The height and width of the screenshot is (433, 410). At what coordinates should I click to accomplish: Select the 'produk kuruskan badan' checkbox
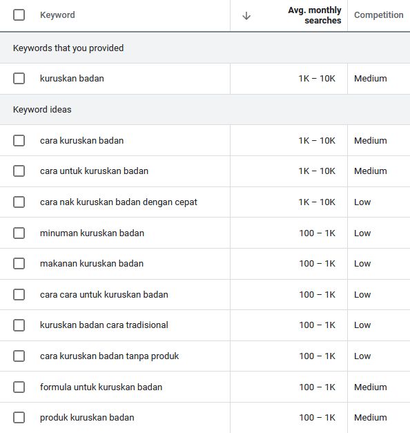pos(19,418)
